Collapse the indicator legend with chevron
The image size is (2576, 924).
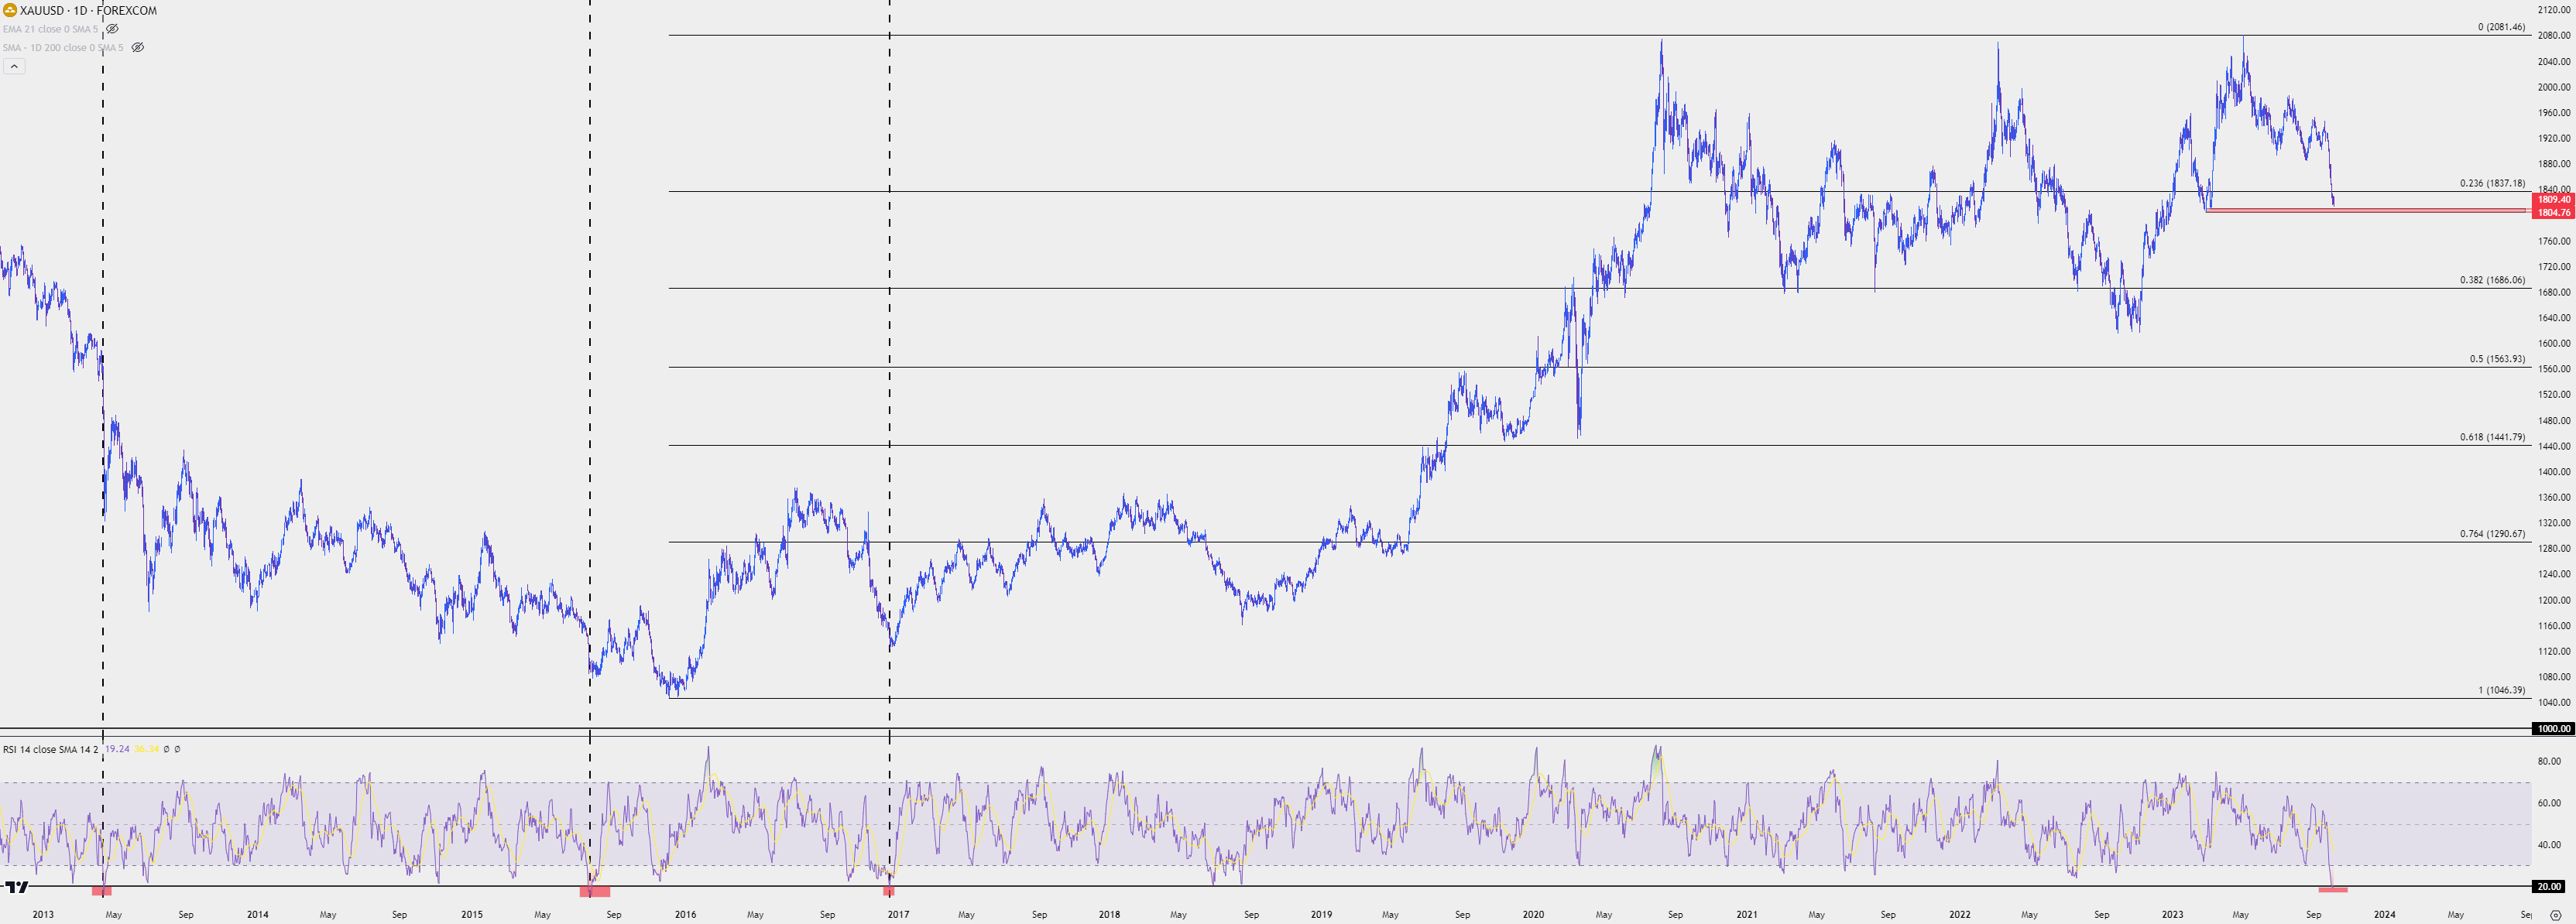(x=14, y=66)
